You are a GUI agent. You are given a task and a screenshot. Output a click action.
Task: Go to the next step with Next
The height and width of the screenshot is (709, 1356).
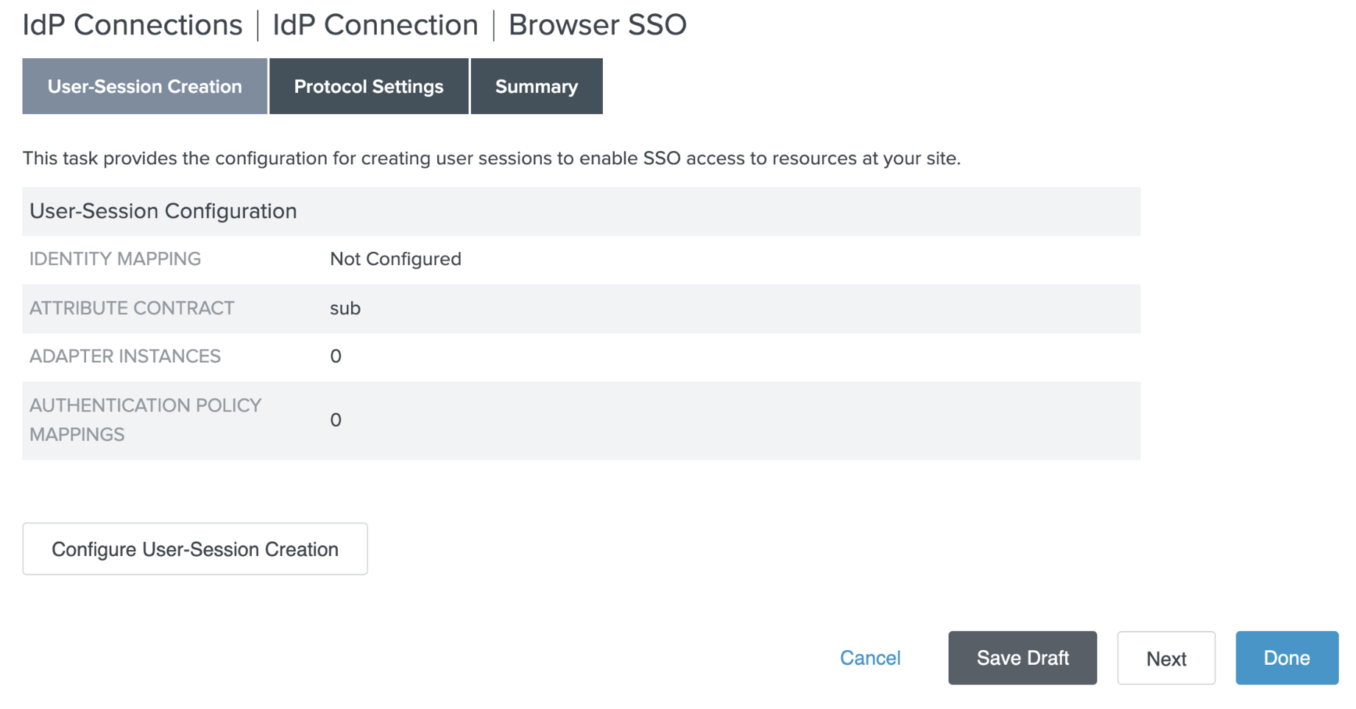pos(1165,658)
